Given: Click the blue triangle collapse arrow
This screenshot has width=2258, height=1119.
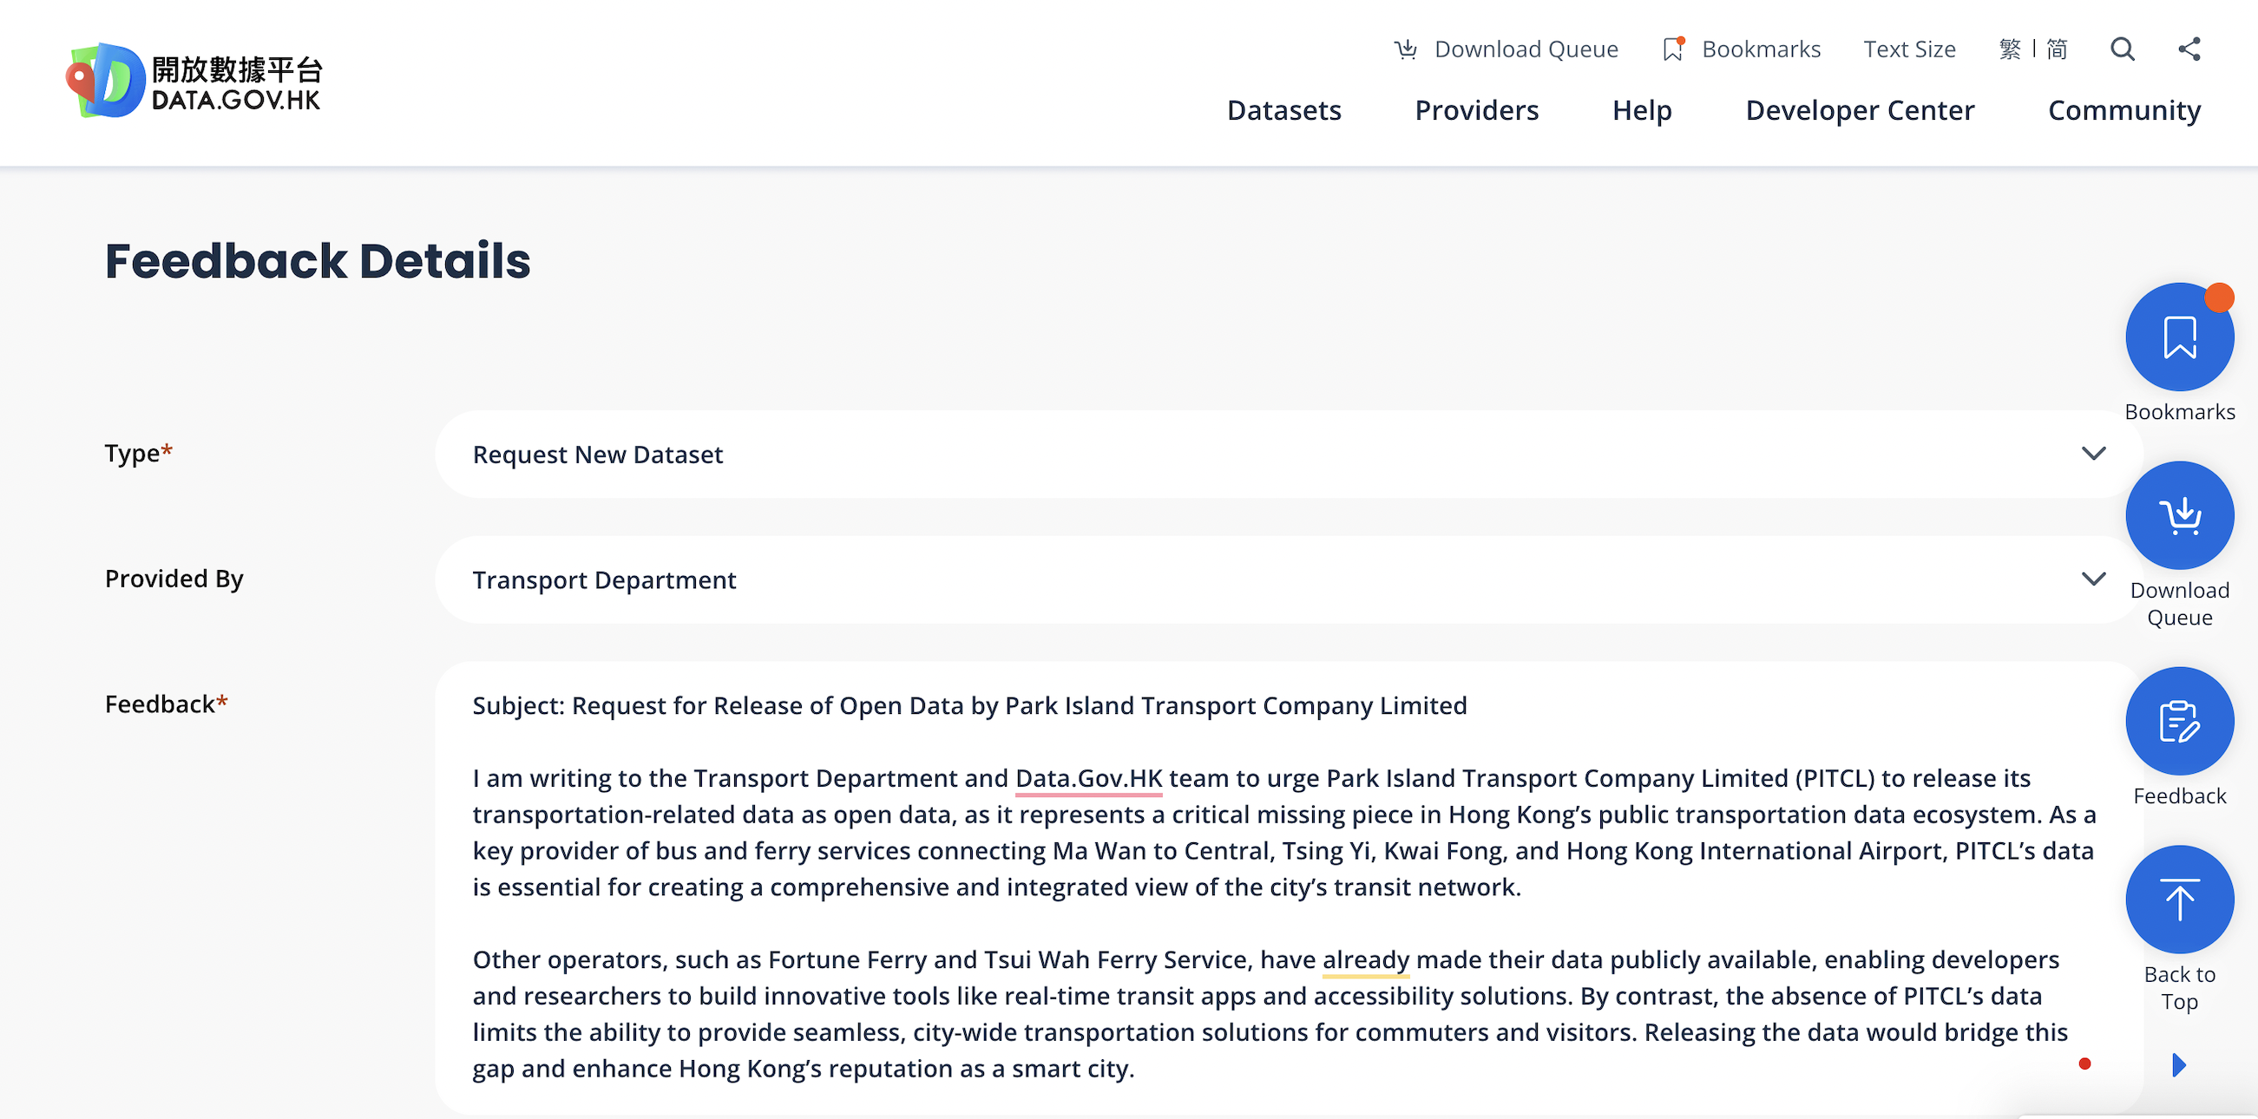Looking at the screenshot, I should (x=2179, y=1065).
